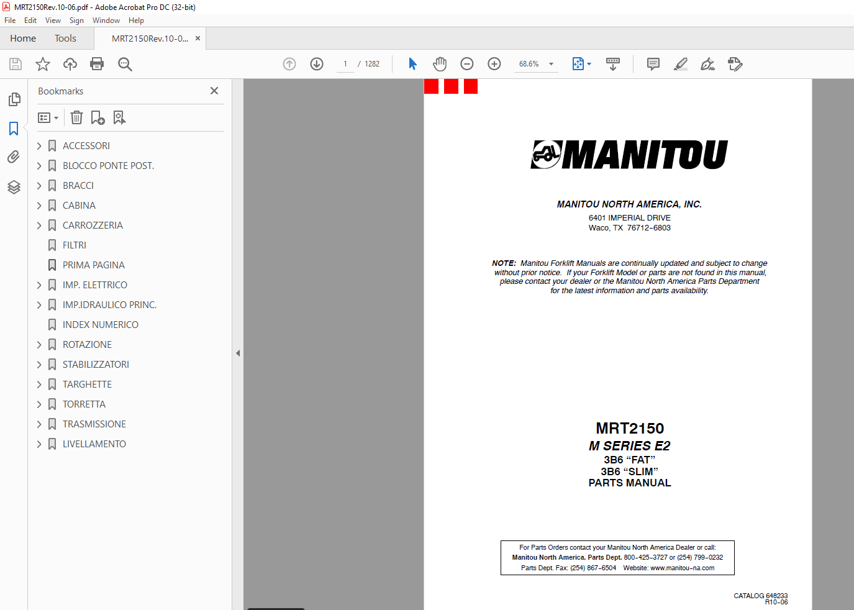The image size is (854, 610).
Task: Go to next page arrow
Action: pyautogui.click(x=317, y=64)
